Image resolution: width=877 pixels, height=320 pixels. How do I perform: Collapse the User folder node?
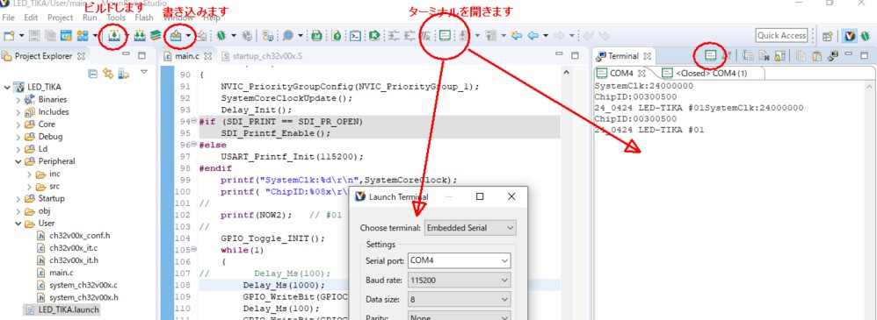click(18, 224)
